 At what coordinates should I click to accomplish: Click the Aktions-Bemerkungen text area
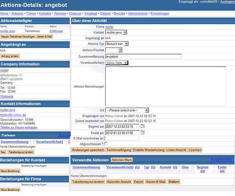[165, 86]
